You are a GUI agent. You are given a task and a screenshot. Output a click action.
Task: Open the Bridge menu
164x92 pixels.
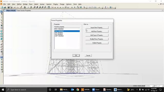(x=25, y=4)
